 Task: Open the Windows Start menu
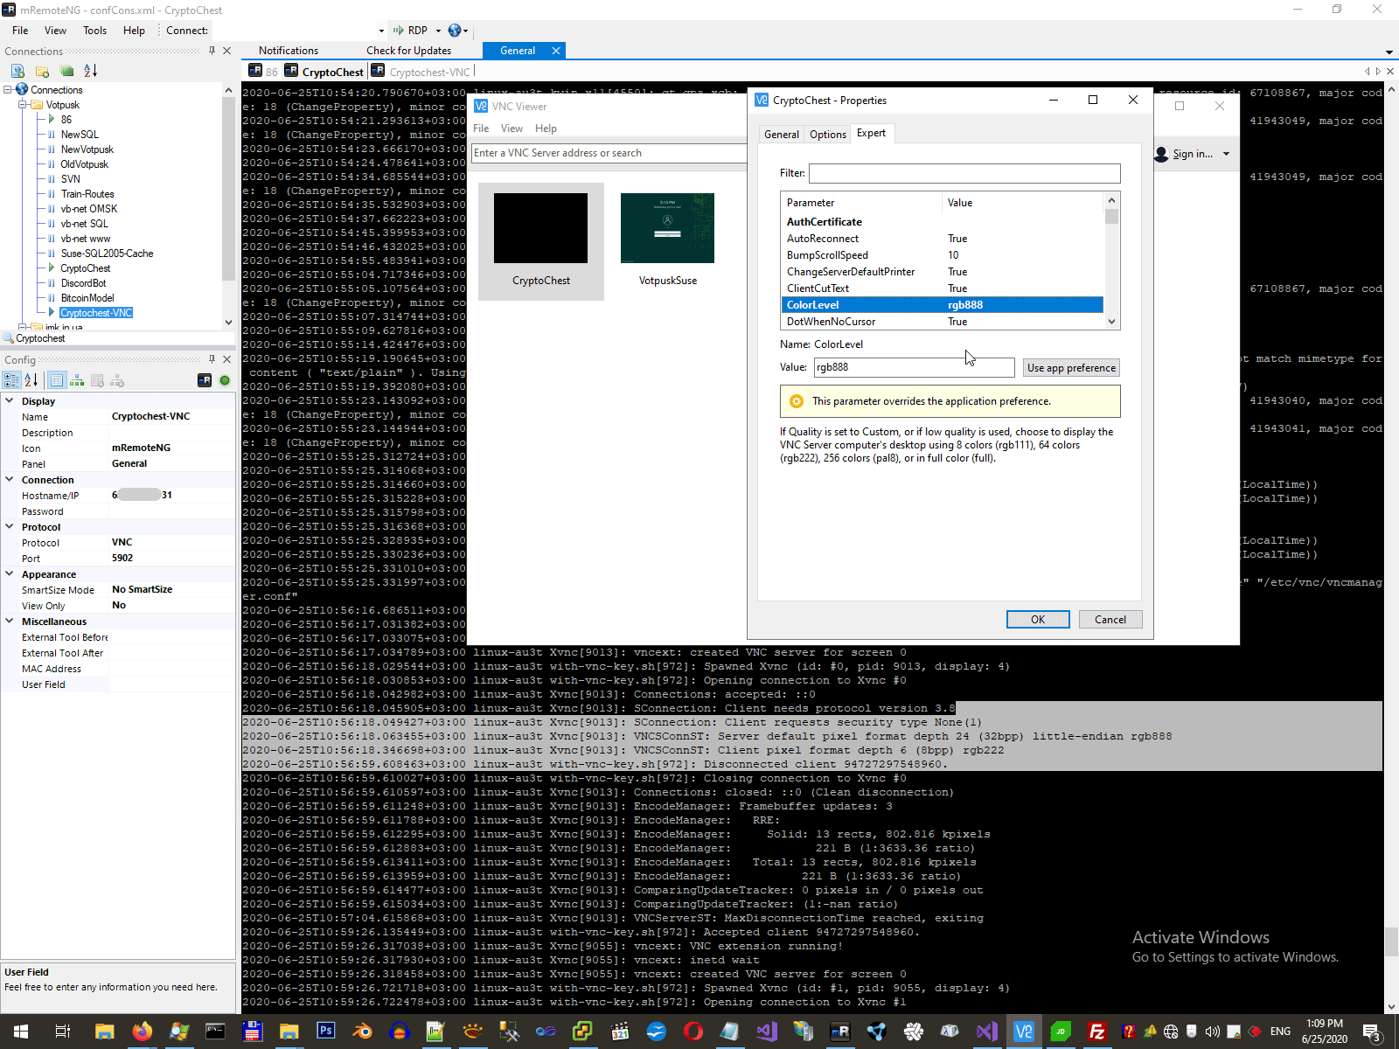tap(21, 1032)
